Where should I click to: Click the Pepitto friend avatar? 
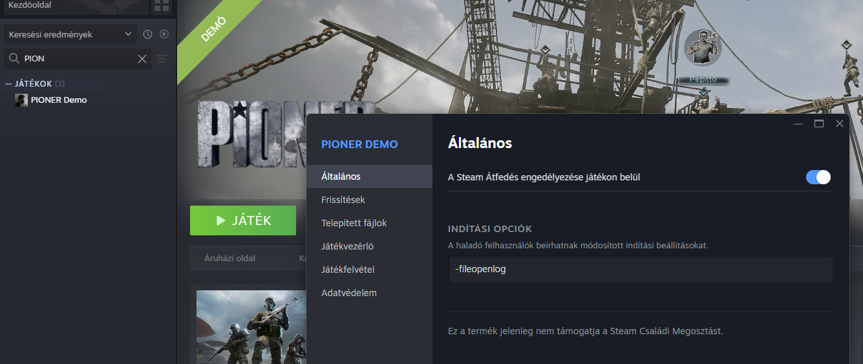click(x=702, y=47)
